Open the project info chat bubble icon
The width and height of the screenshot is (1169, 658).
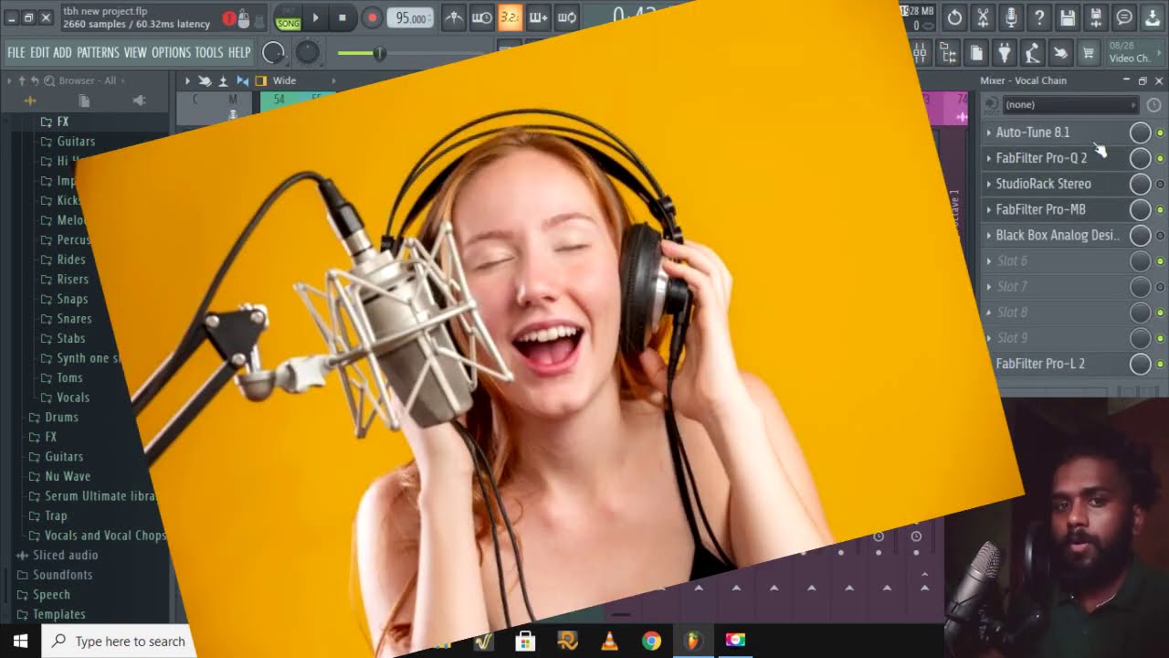(1124, 17)
